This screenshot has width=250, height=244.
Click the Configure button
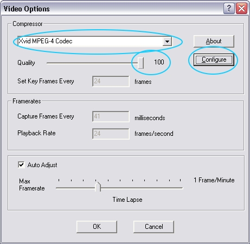point(214,60)
